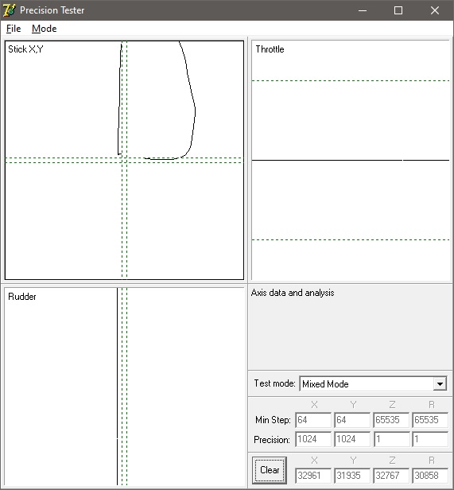Click the Clear button
This screenshot has height=490, width=454.
click(x=270, y=470)
